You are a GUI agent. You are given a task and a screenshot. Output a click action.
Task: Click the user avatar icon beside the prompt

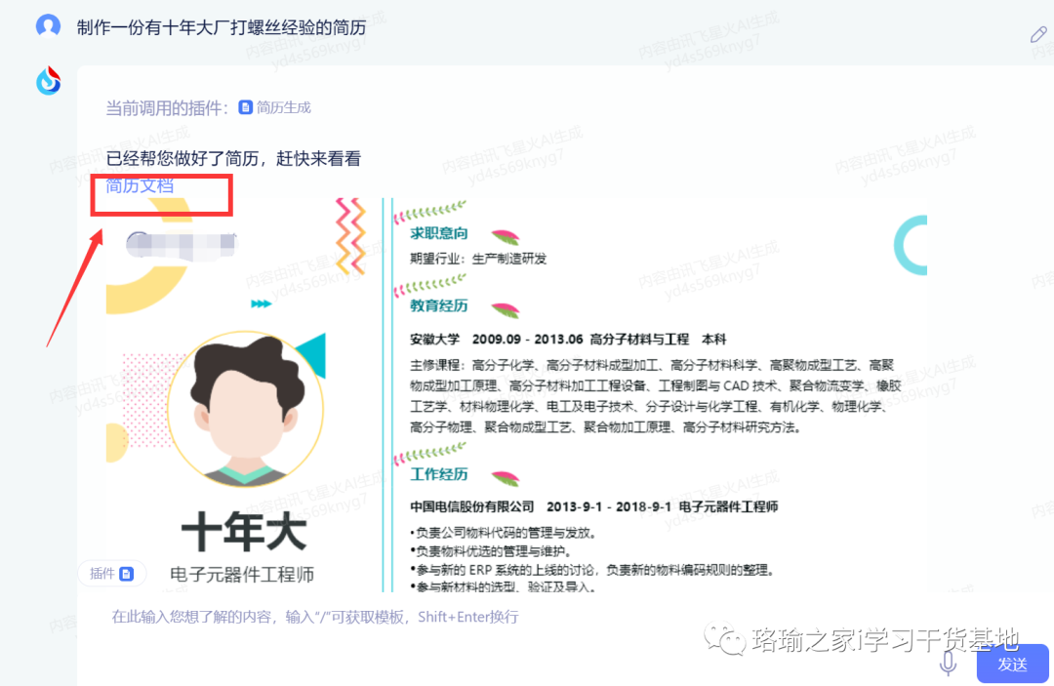coord(48,26)
